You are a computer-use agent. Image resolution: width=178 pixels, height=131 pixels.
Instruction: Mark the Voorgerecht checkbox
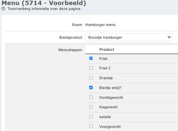click(x=91, y=127)
